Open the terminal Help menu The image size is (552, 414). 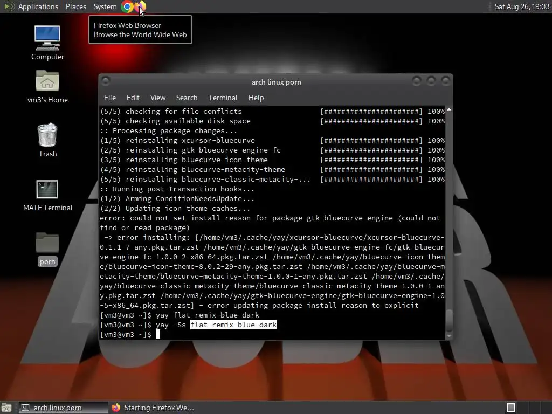[256, 98]
